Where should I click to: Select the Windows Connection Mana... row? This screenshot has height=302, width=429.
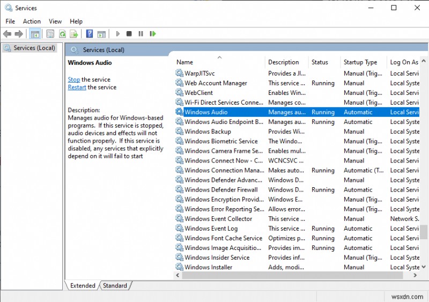[297, 170]
